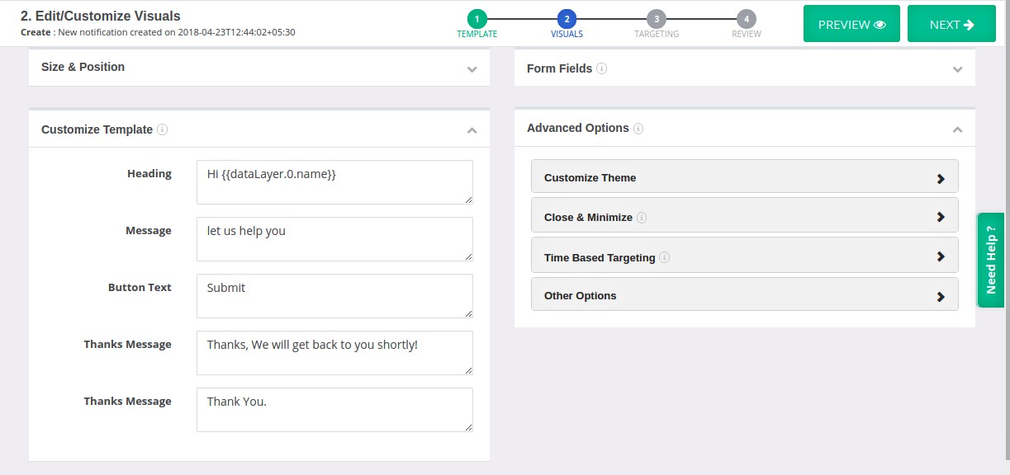Screen dimensions: 1010x475
Task: Click the NEXT button
Action: coord(951,24)
